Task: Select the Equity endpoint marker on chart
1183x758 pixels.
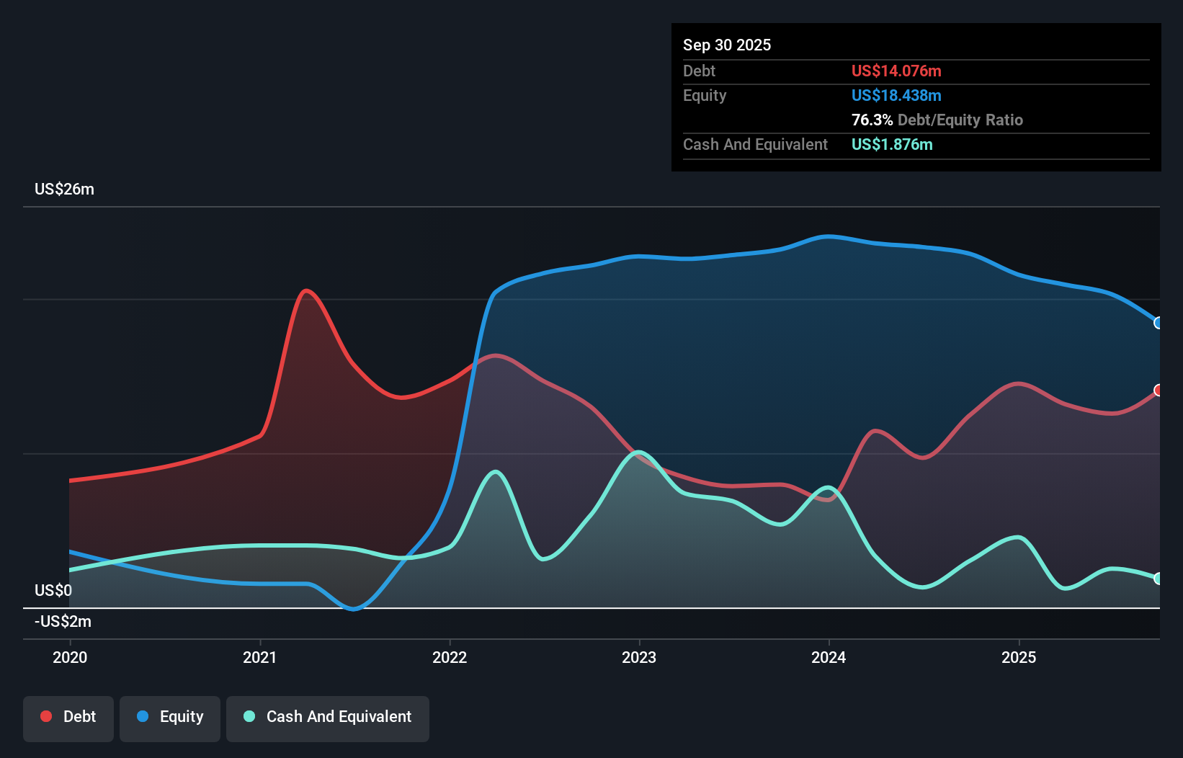Action: (x=1159, y=324)
